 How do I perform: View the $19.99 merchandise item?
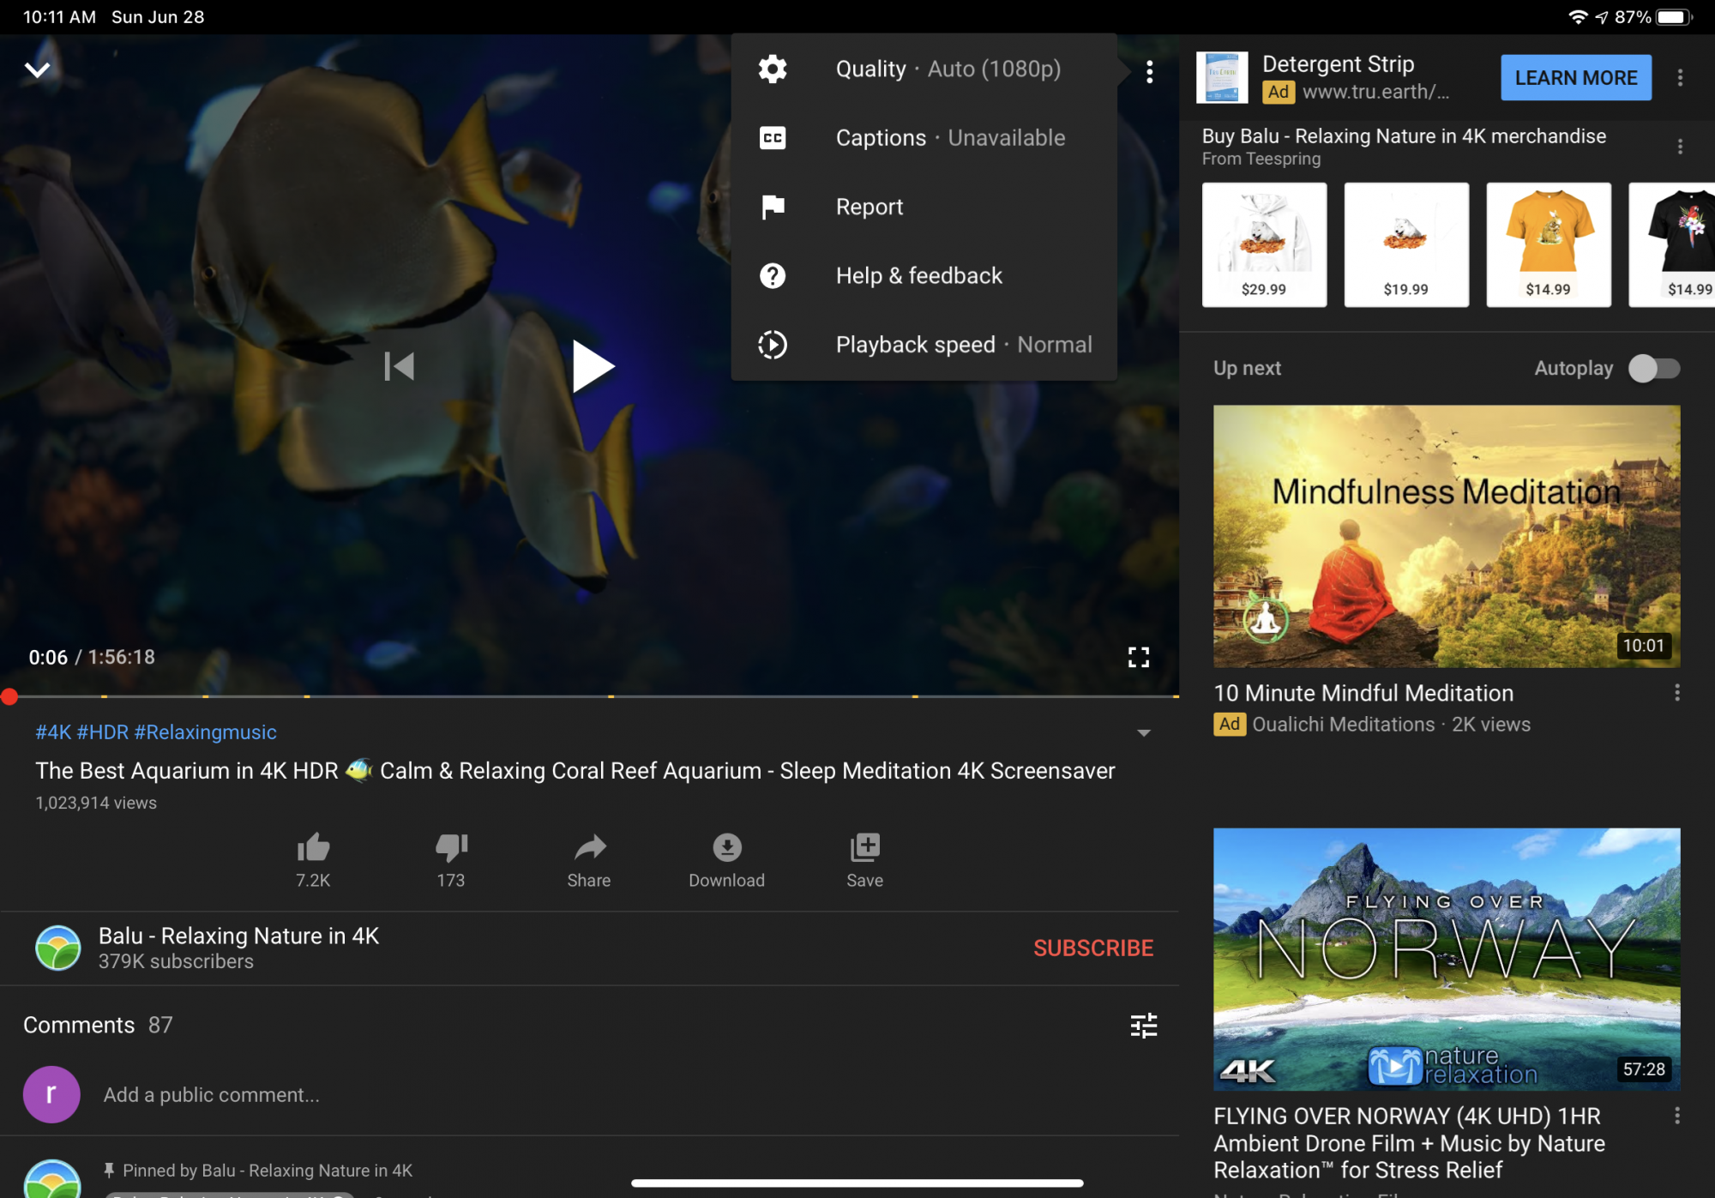click(1405, 244)
